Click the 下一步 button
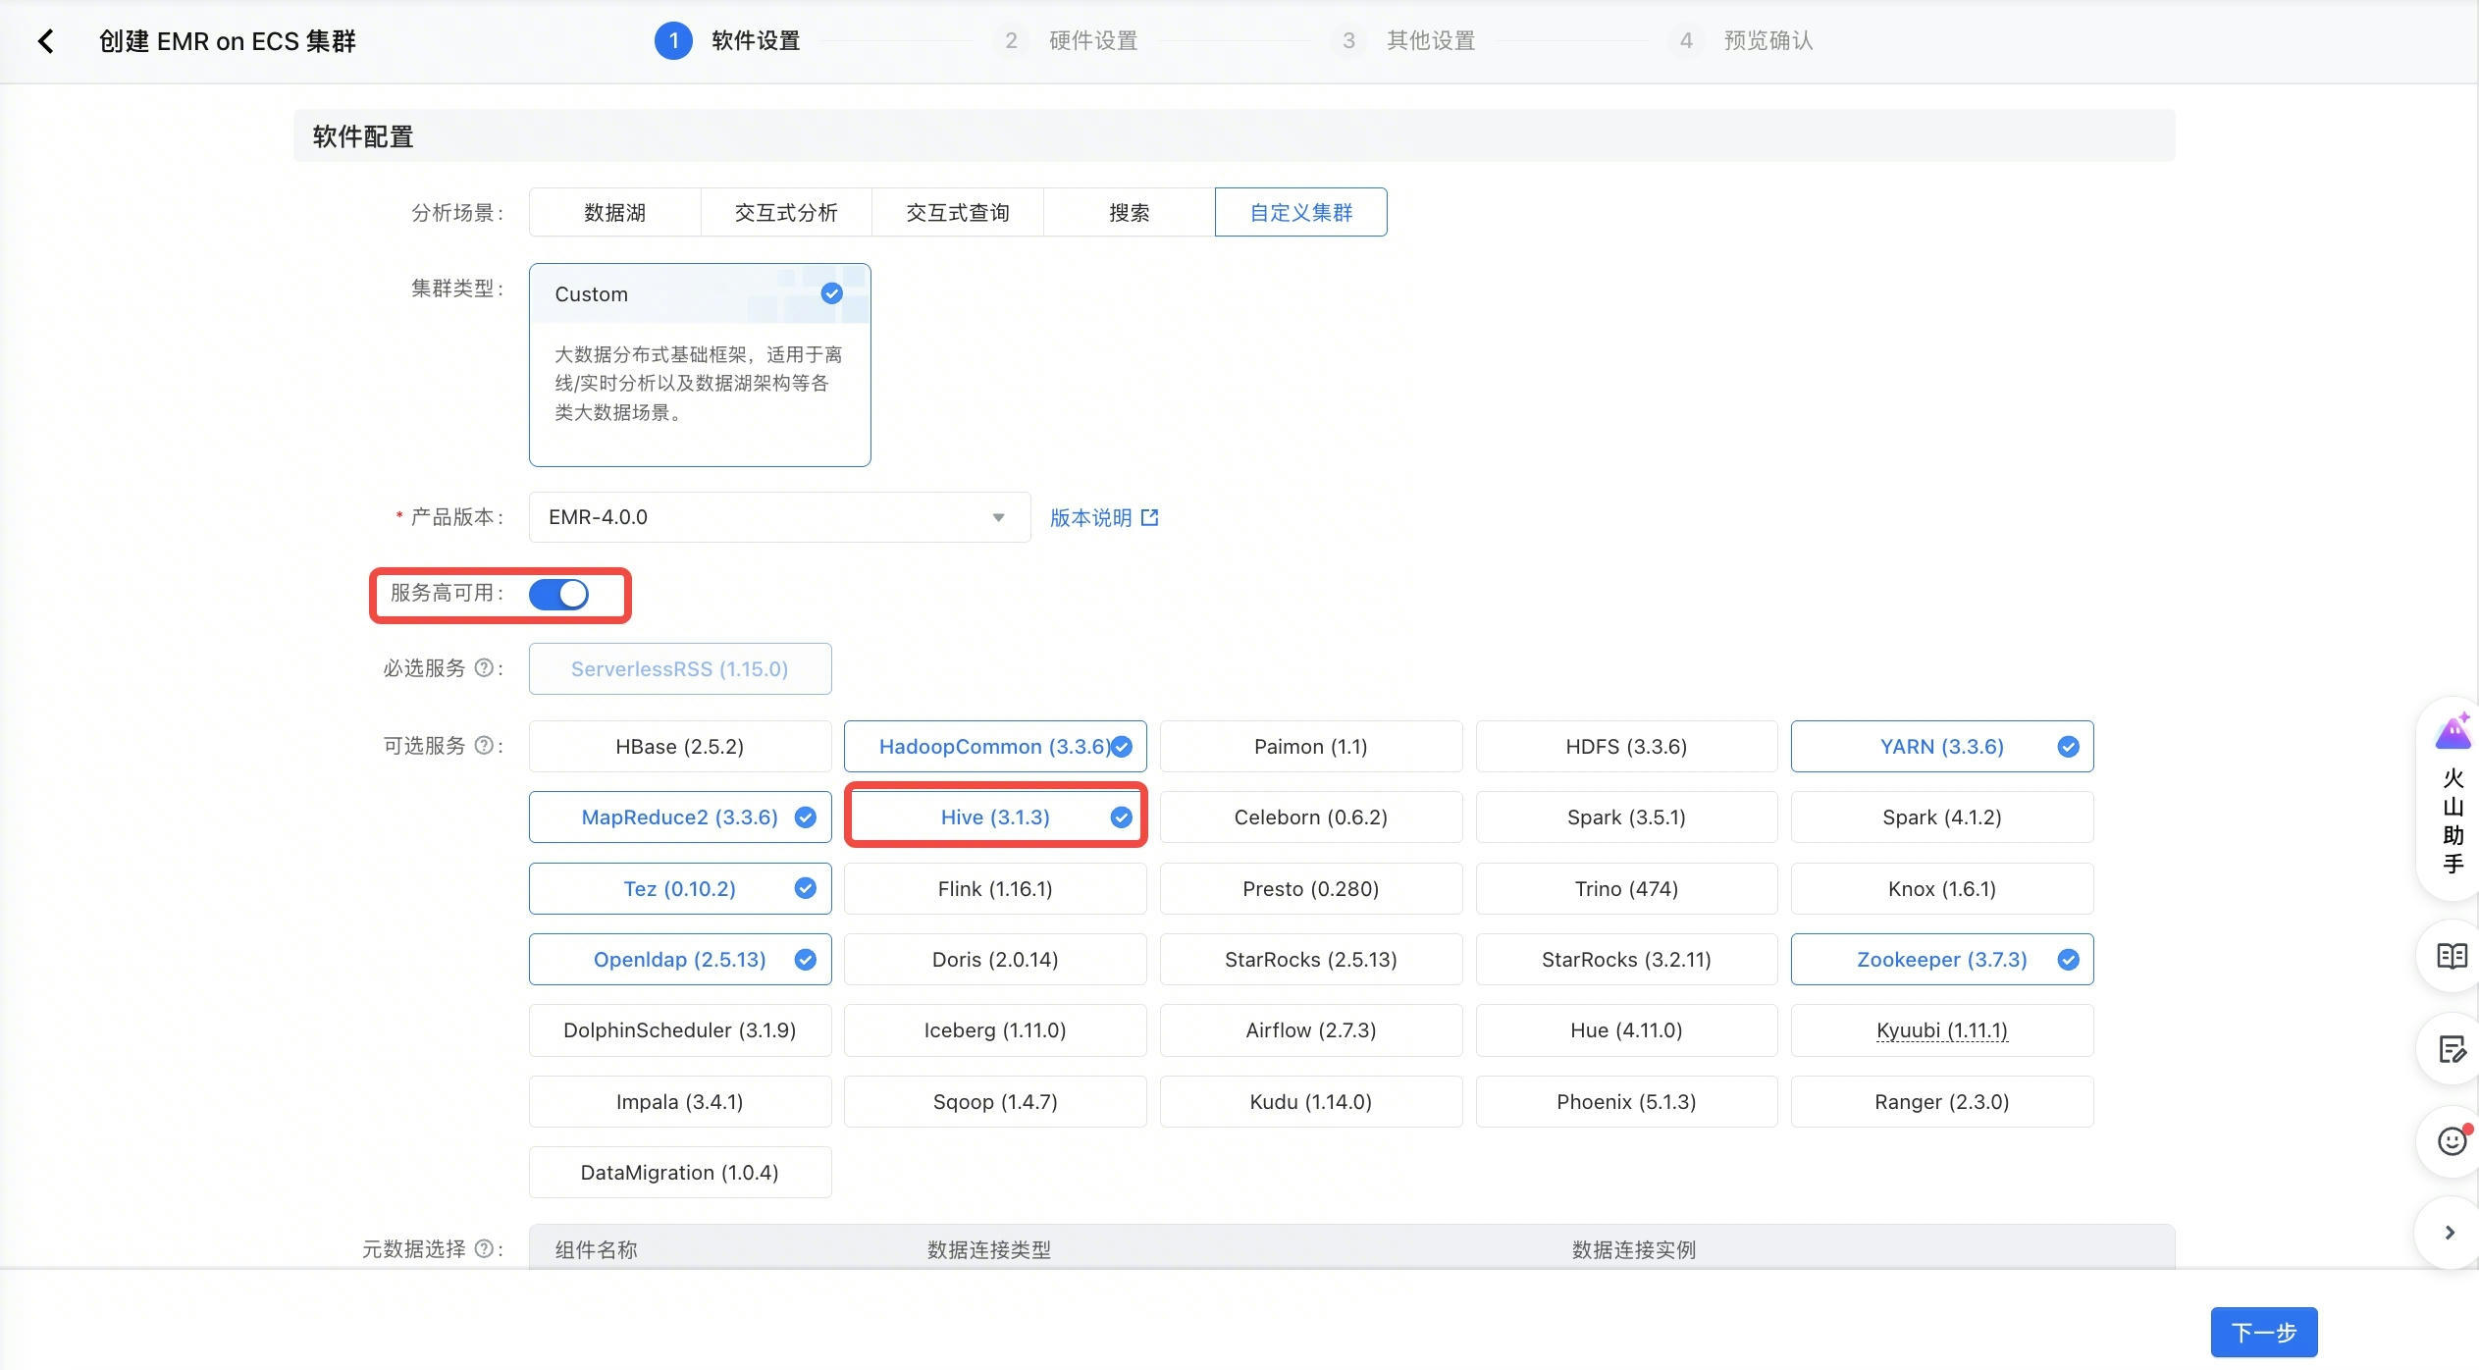Screen dimensions: 2479x1370 pyautogui.click(x=2264, y=1333)
